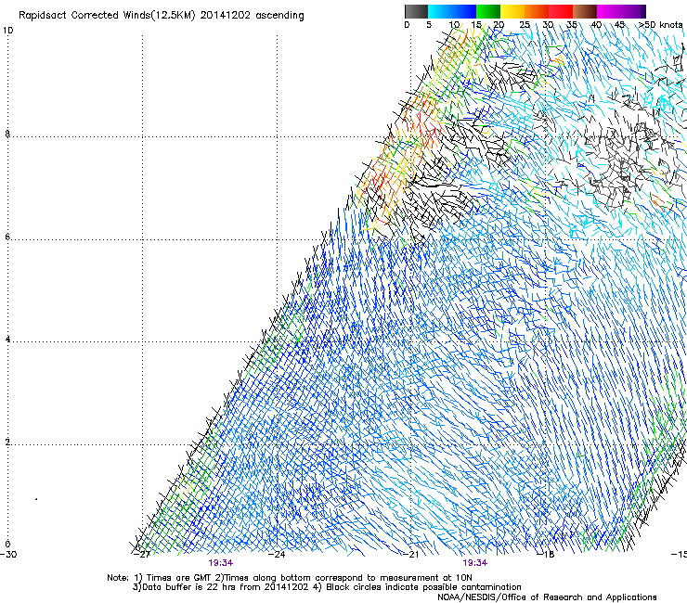687x603 pixels.
Task: Click the red 30-35 knots color segment
Action: coord(561,11)
